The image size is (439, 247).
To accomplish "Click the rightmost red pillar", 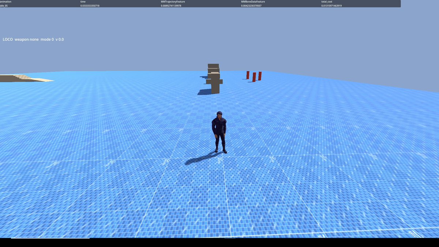I will coord(260,76).
